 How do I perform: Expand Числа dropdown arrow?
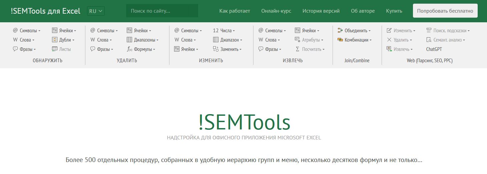click(x=233, y=31)
